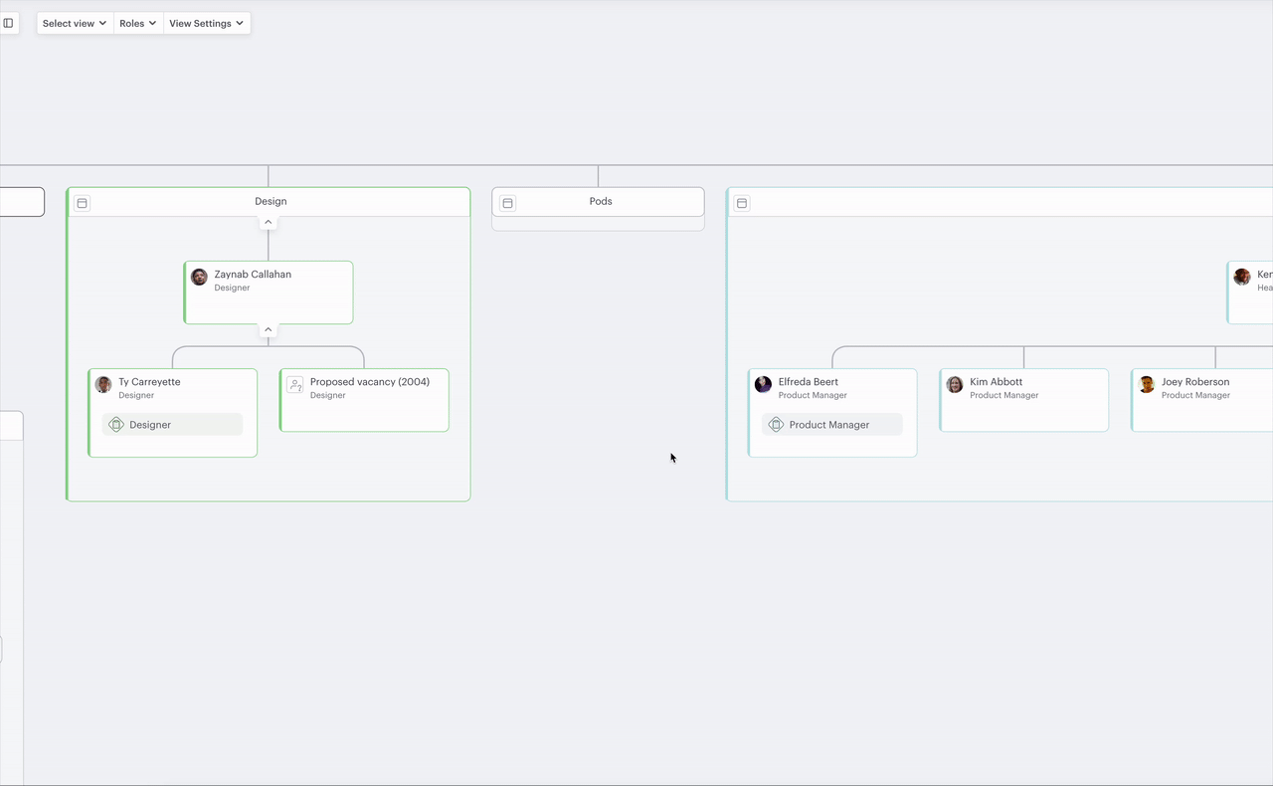1273x786 pixels.
Task: Click Zaynab Callahan's profile photo
Action: [199, 277]
